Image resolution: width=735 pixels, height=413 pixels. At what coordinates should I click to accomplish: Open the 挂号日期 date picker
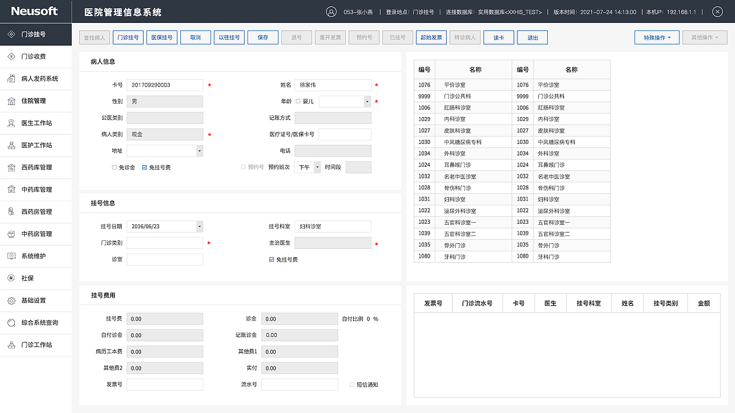coord(199,227)
